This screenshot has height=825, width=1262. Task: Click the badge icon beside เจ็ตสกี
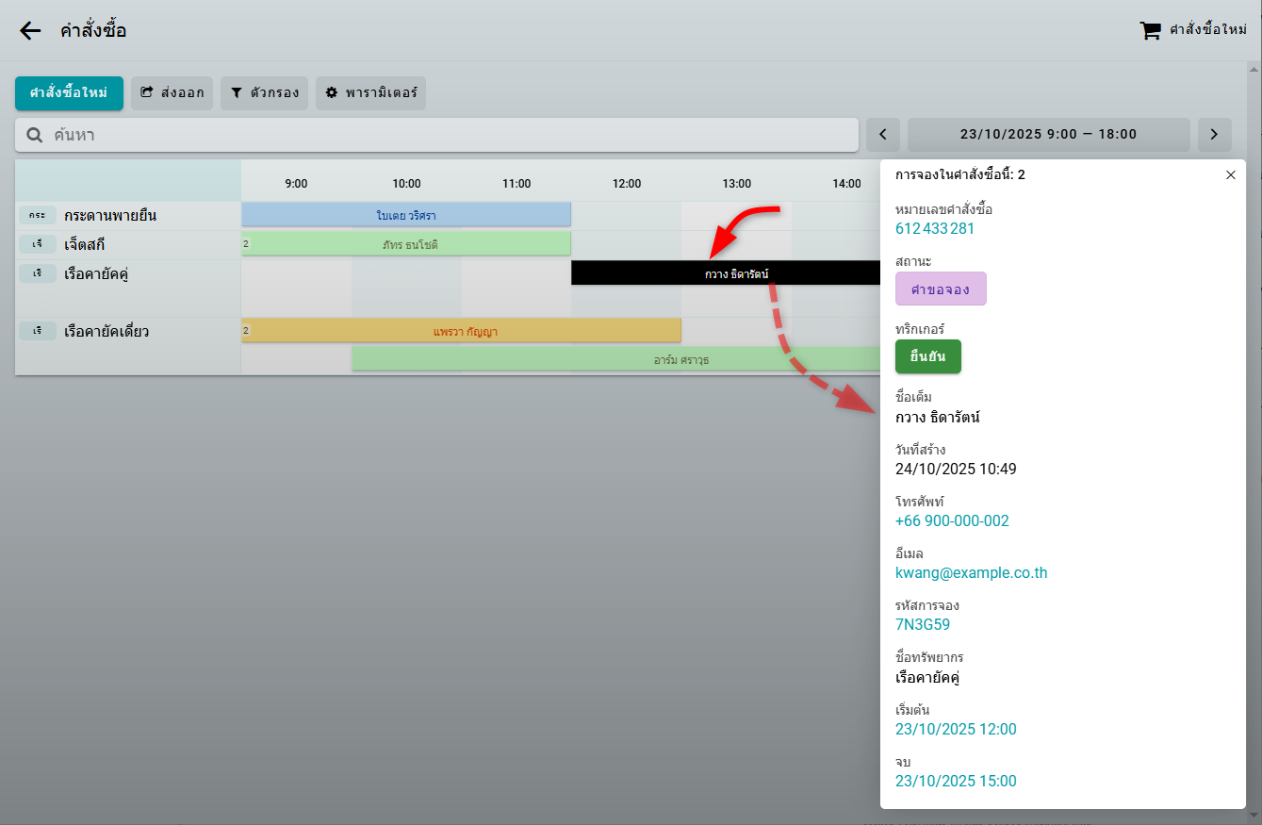pos(37,244)
